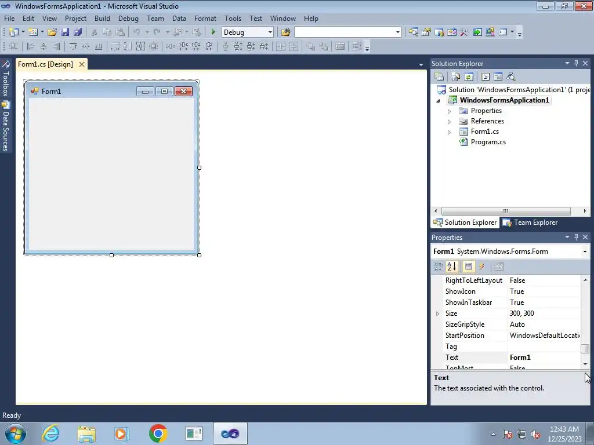The image size is (594, 445).
Task: Click the StartPosition property value
Action: [544, 335]
